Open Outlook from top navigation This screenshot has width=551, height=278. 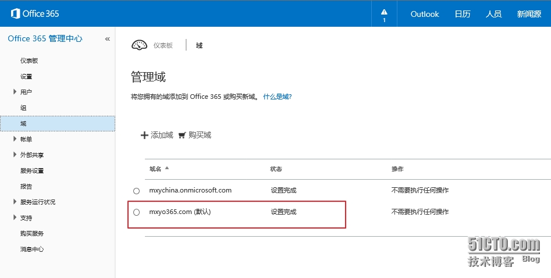[425, 14]
